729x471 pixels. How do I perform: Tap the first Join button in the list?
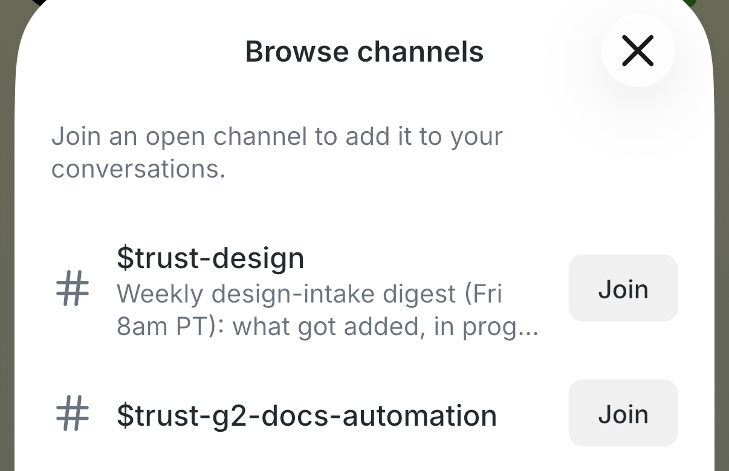coord(623,288)
